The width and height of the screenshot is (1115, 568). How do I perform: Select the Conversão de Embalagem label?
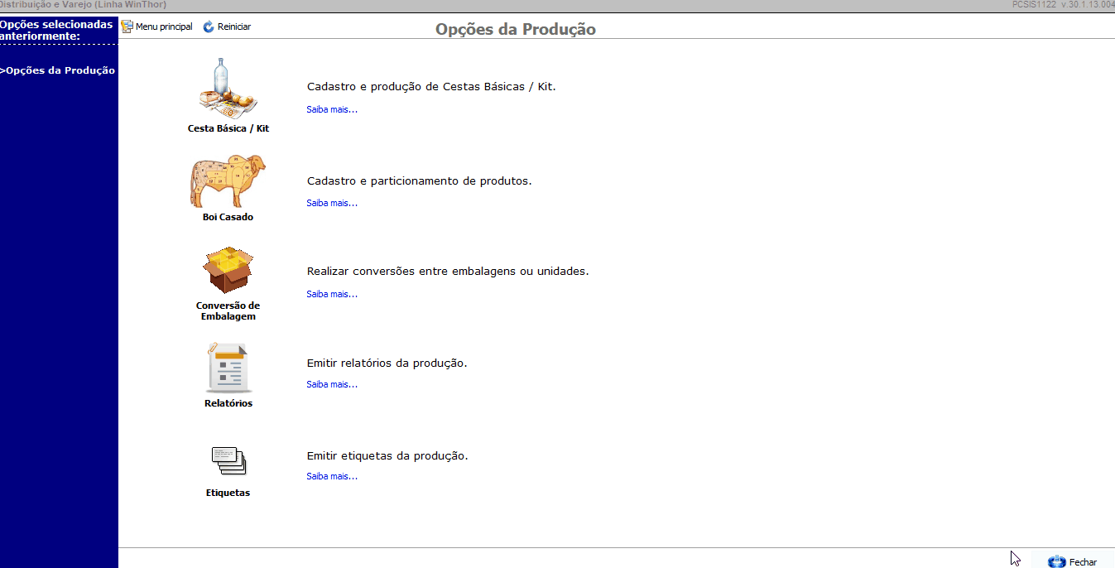pos(228,311)
